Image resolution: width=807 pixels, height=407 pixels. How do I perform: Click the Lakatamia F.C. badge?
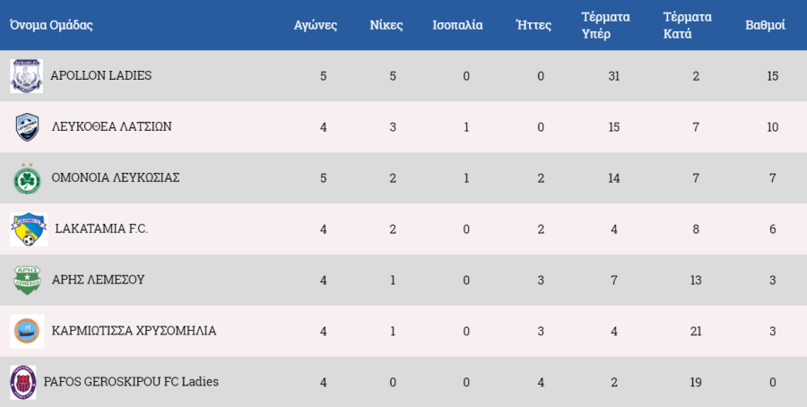point(29,229)
